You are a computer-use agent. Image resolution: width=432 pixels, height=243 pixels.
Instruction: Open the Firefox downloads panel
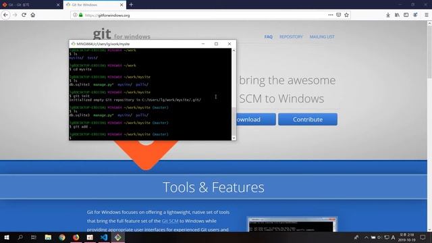[x=388, y=15]
